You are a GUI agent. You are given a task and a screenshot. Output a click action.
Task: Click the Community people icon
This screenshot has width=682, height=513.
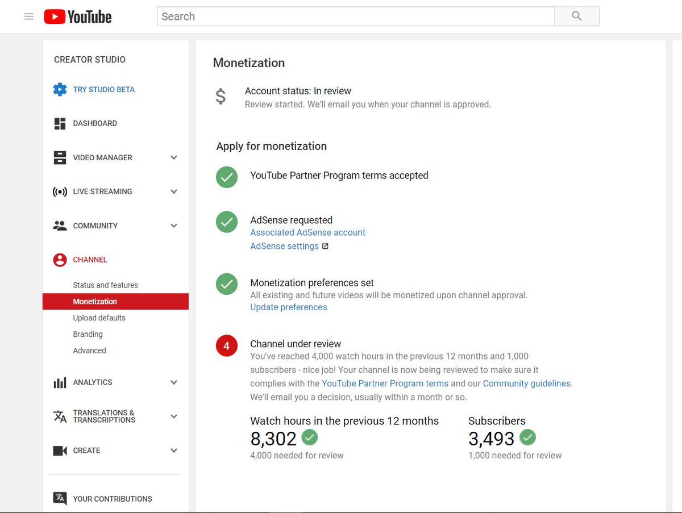pyautogui.click(x=60, y=226)
